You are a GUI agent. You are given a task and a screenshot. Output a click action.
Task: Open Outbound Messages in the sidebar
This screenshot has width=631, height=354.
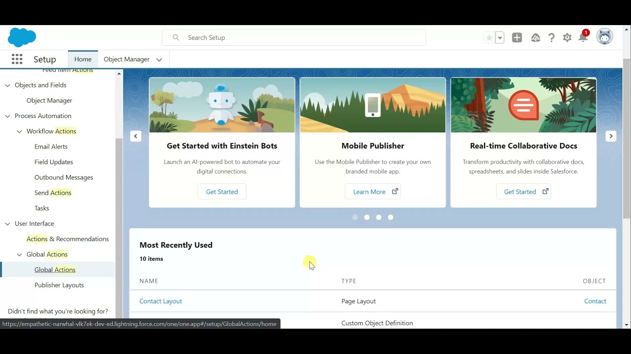(64, 177)
